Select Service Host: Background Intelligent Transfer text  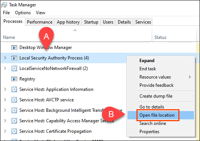71,110
